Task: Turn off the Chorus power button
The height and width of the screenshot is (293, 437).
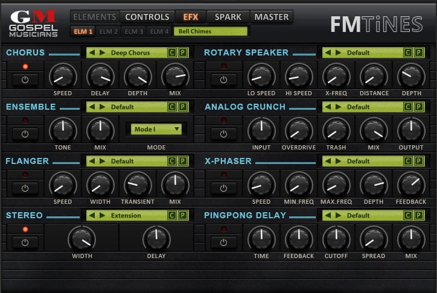Action: [25, 80]
